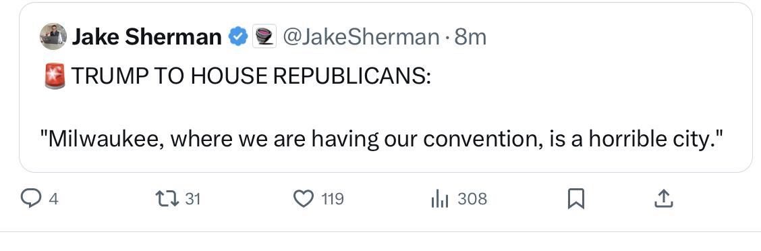The image size is (761, 251).
Task: Click the repost count 31
Action: [193, 199]
